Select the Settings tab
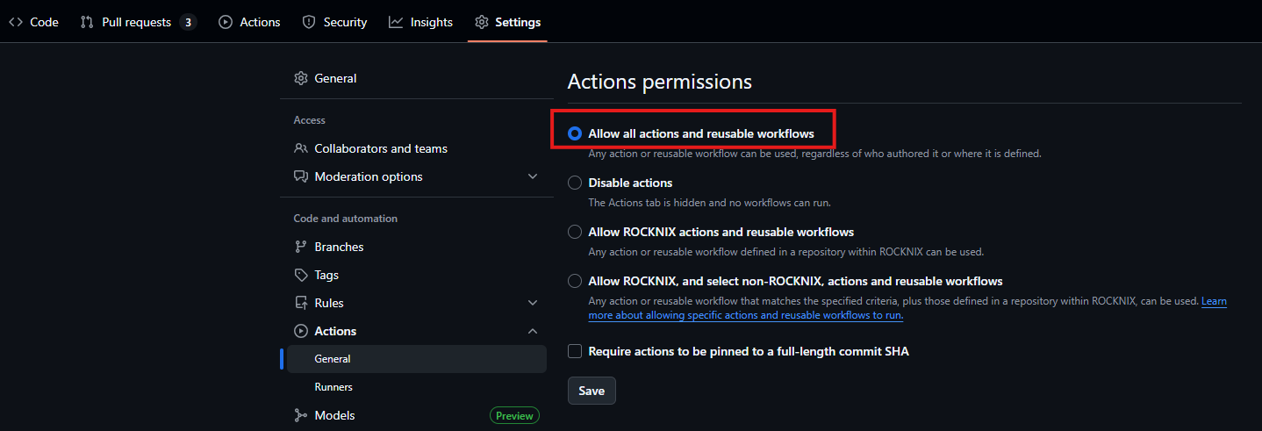Image resolution: width=1262 pixels, height=431 pixels. pyautogui.click(x=507, y=22)
